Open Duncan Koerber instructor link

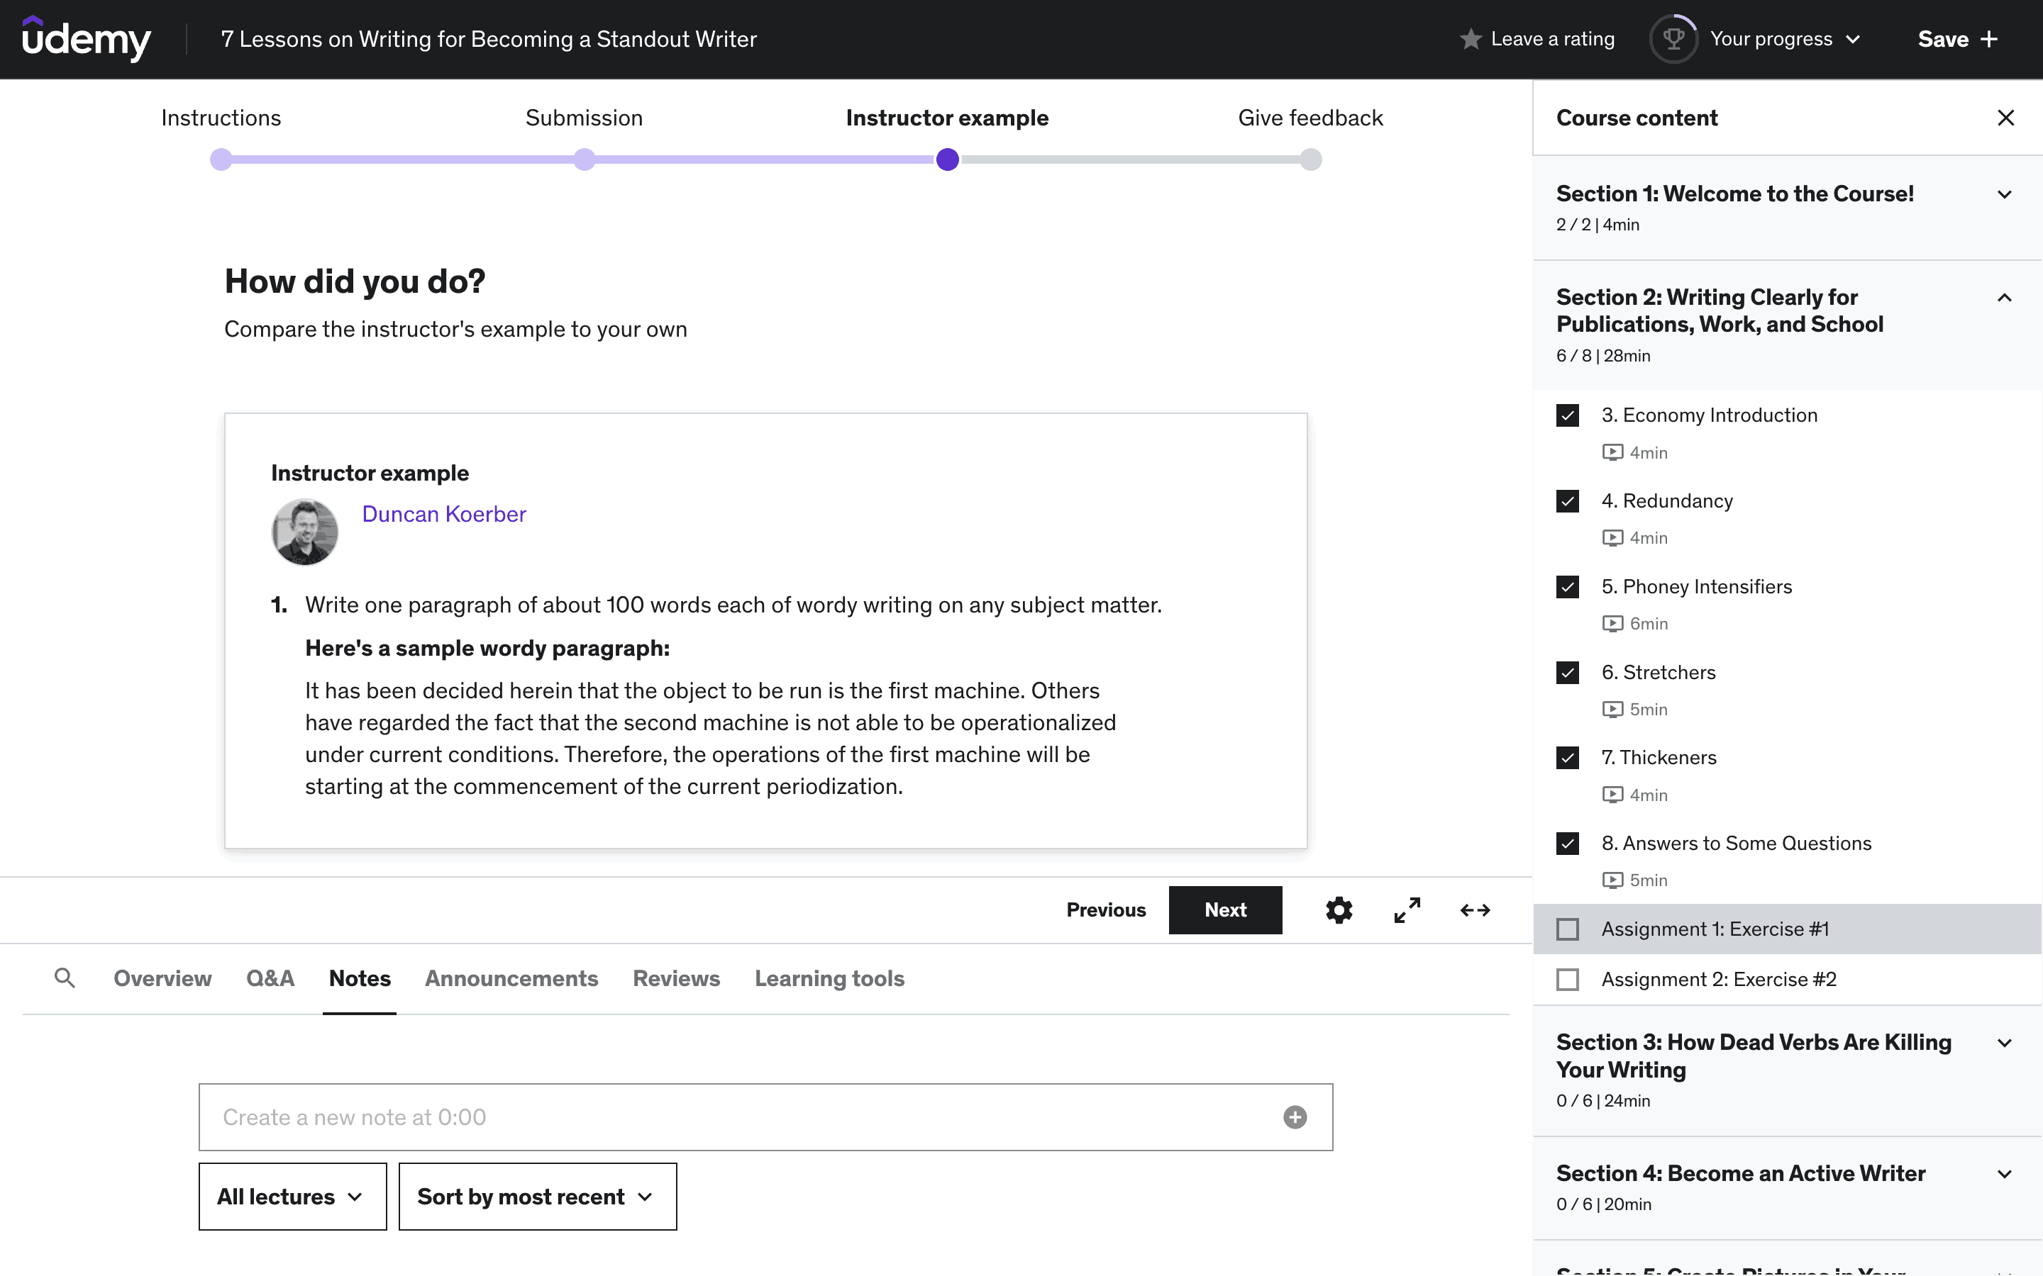(x=443, y=514)
